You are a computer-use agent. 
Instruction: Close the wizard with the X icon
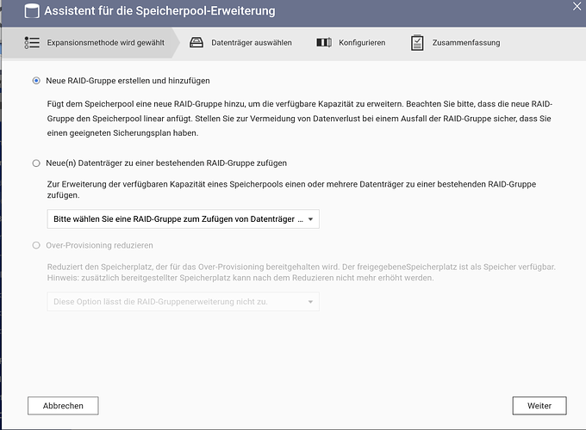pos(576,7)
